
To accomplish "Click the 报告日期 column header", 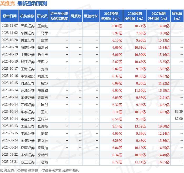I will pos(9,16).
